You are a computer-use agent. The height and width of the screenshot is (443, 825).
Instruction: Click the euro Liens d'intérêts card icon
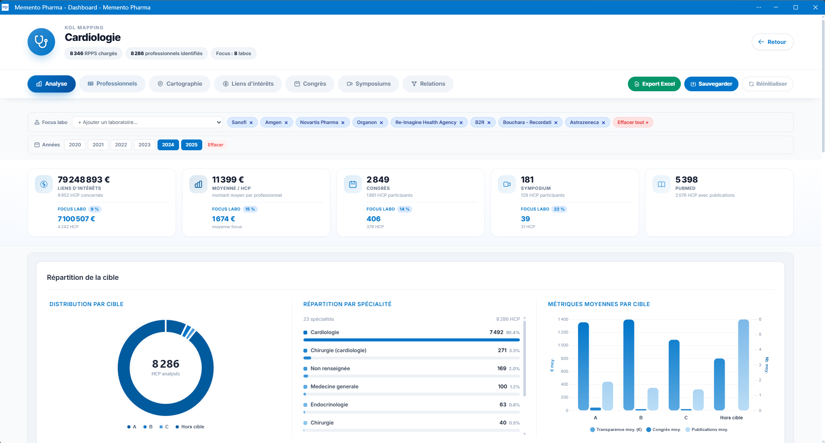[x=44, y=184]
